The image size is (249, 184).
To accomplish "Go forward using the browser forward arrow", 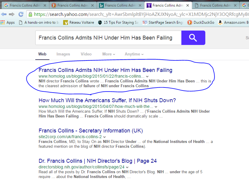I will click(x=12, y=14).
